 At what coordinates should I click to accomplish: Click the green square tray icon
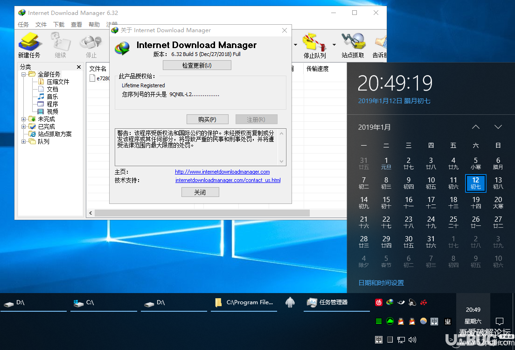[x=379, y=322]
